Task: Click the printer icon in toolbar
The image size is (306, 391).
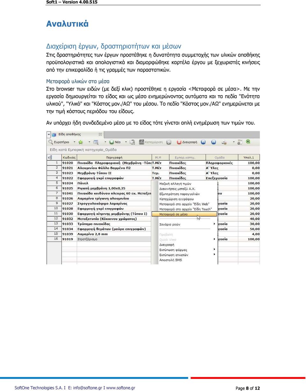Action: click(x=224, y=142)
